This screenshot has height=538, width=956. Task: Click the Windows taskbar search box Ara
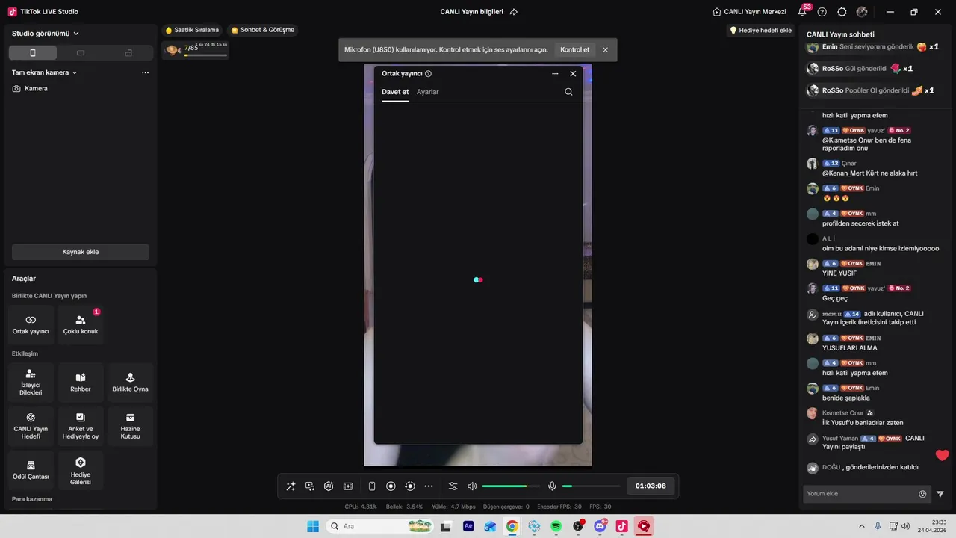point(381,526)
